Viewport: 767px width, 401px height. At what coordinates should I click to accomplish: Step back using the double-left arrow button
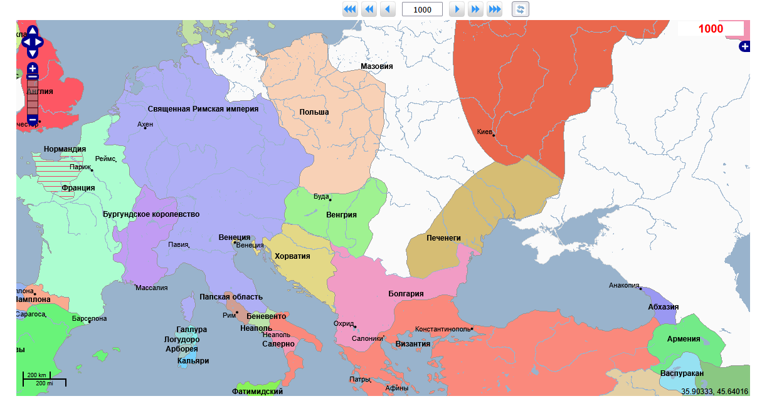[369, 9]
